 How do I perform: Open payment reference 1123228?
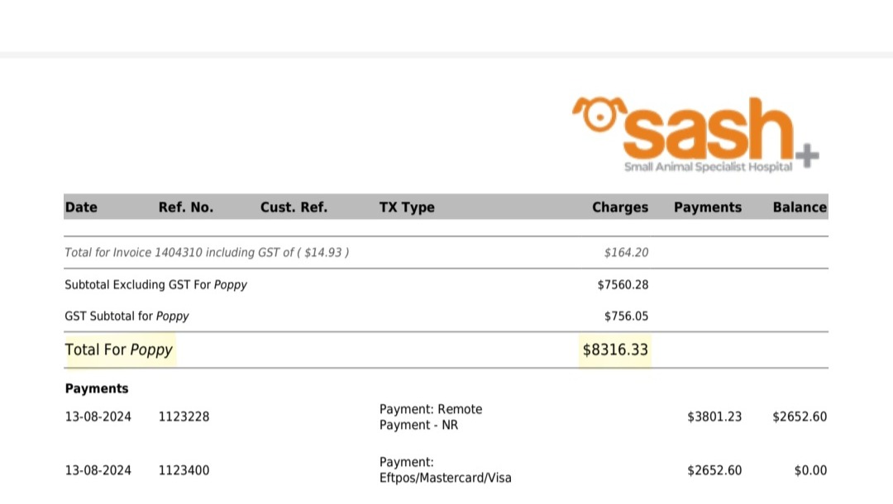coord(184,417)
